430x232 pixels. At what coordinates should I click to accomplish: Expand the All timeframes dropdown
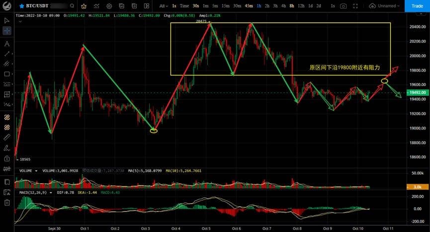click(x=164, y=6)
